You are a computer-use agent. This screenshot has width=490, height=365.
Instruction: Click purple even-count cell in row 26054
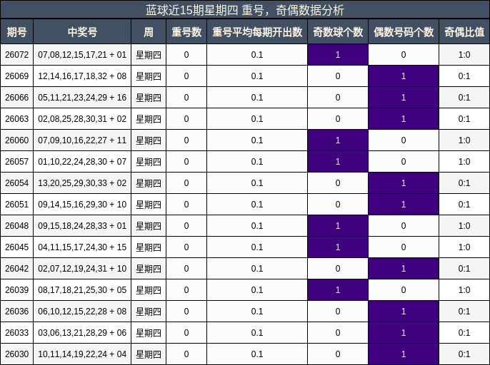404,182
